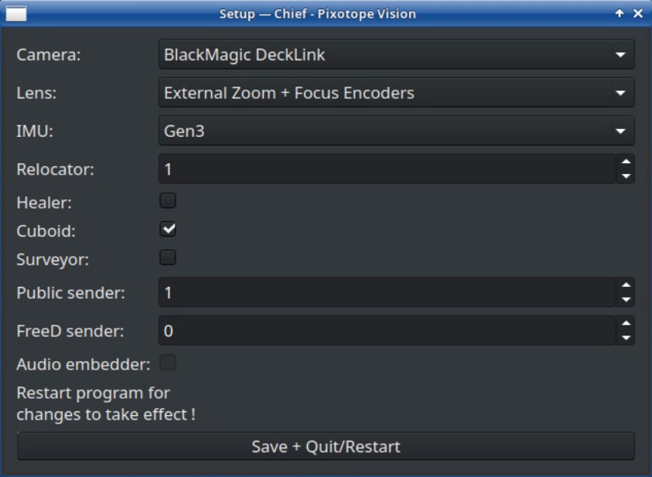Open the IMU dropdown set to Gen3

click(x=396, y=131)
